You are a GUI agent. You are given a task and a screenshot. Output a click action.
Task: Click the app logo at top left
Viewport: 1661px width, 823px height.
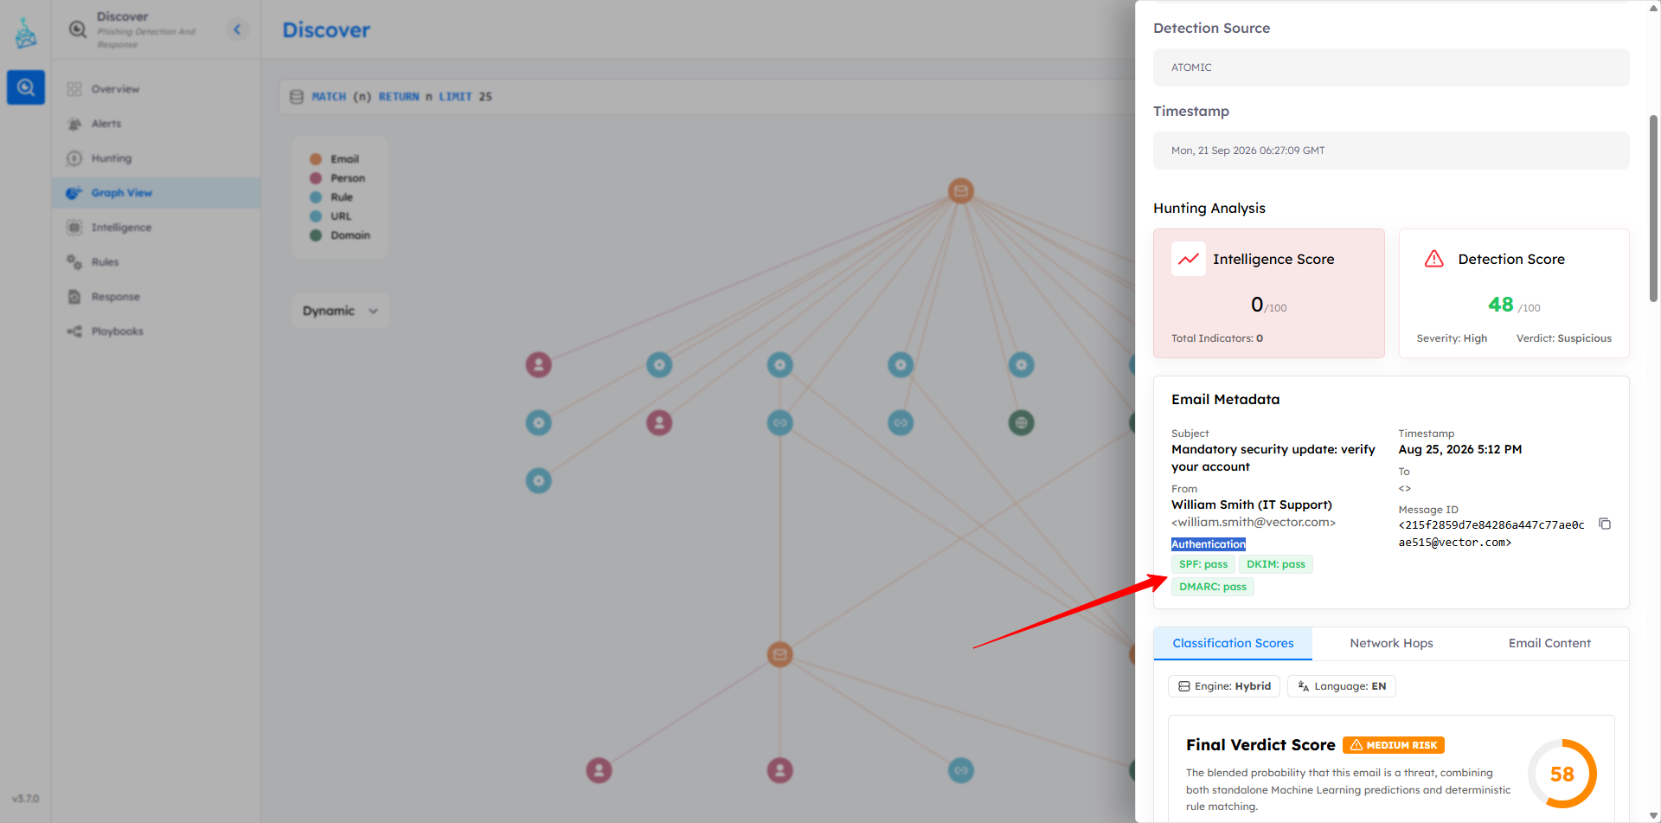click(x=26, y=34)
